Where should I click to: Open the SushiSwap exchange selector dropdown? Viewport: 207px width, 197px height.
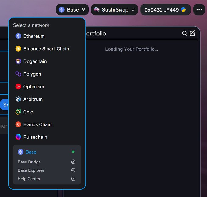click(x=114, y=10)
